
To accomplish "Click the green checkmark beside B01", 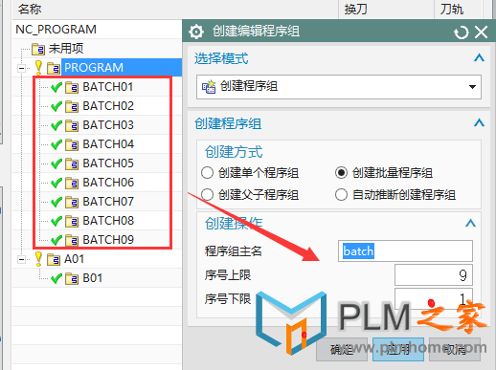I will (x=56, y=278).
